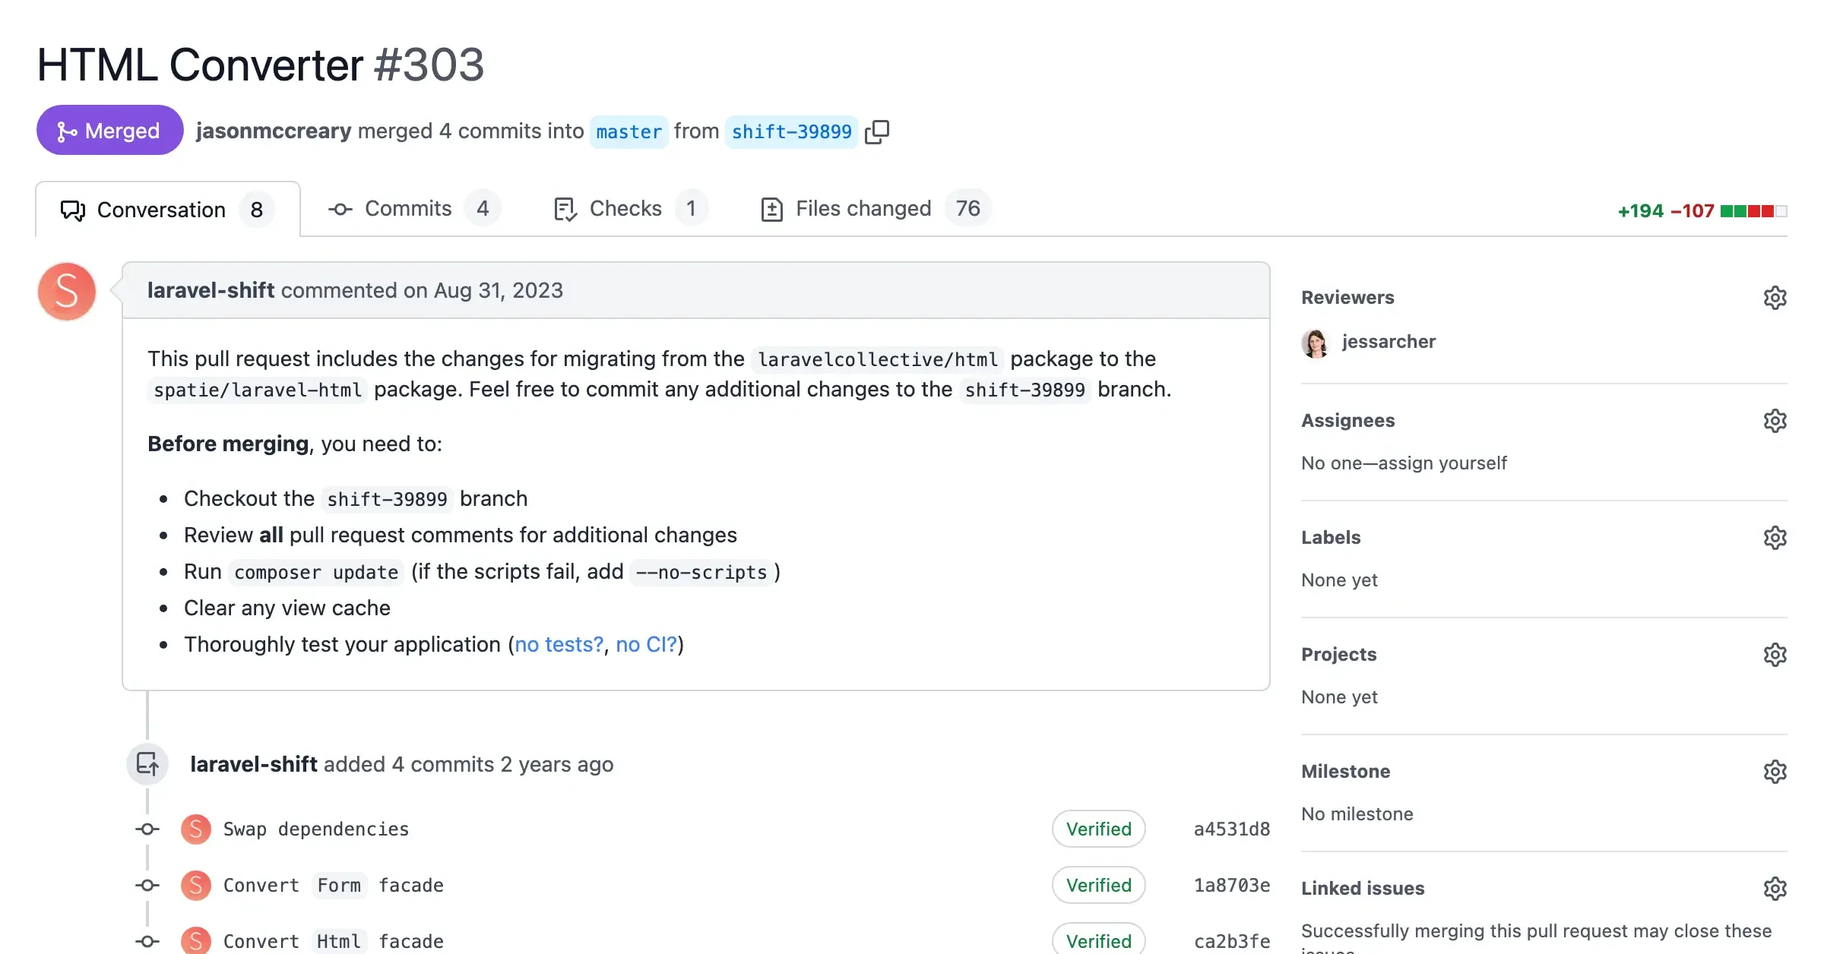Switch to the Files changed tab

(x=863, y=208)
